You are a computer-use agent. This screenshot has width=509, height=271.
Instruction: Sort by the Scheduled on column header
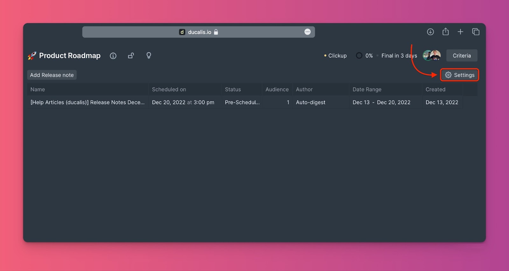[x=185, y=89]
